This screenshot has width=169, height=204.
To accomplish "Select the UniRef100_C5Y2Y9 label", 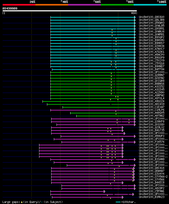I will point(152,61).
